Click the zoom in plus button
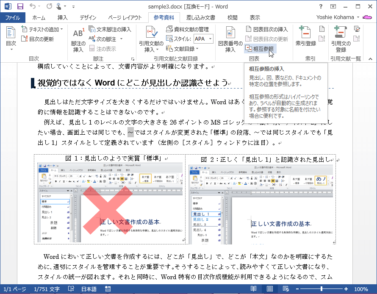This screenshot has height=294, width=377. [x=346, y=289]
